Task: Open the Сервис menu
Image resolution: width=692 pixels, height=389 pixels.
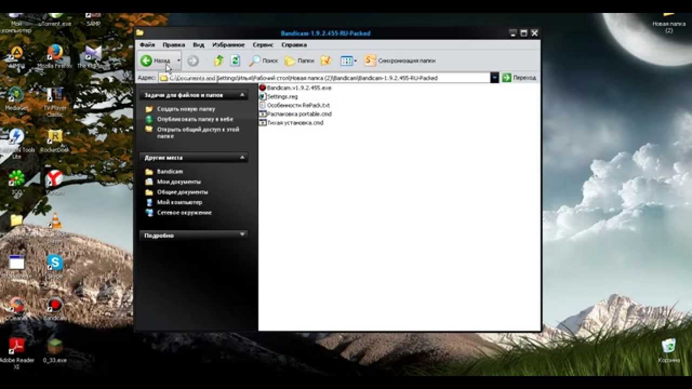Action: click(x=263, y=45)
